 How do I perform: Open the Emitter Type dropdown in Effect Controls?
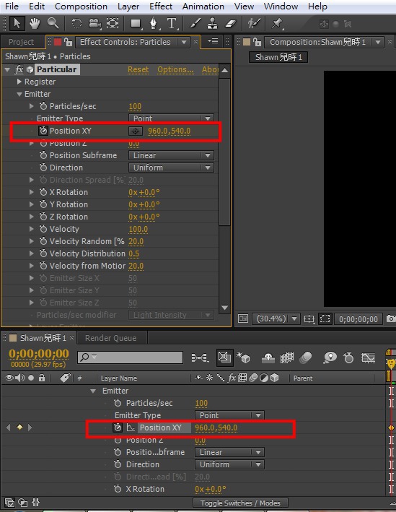point(171,118)
